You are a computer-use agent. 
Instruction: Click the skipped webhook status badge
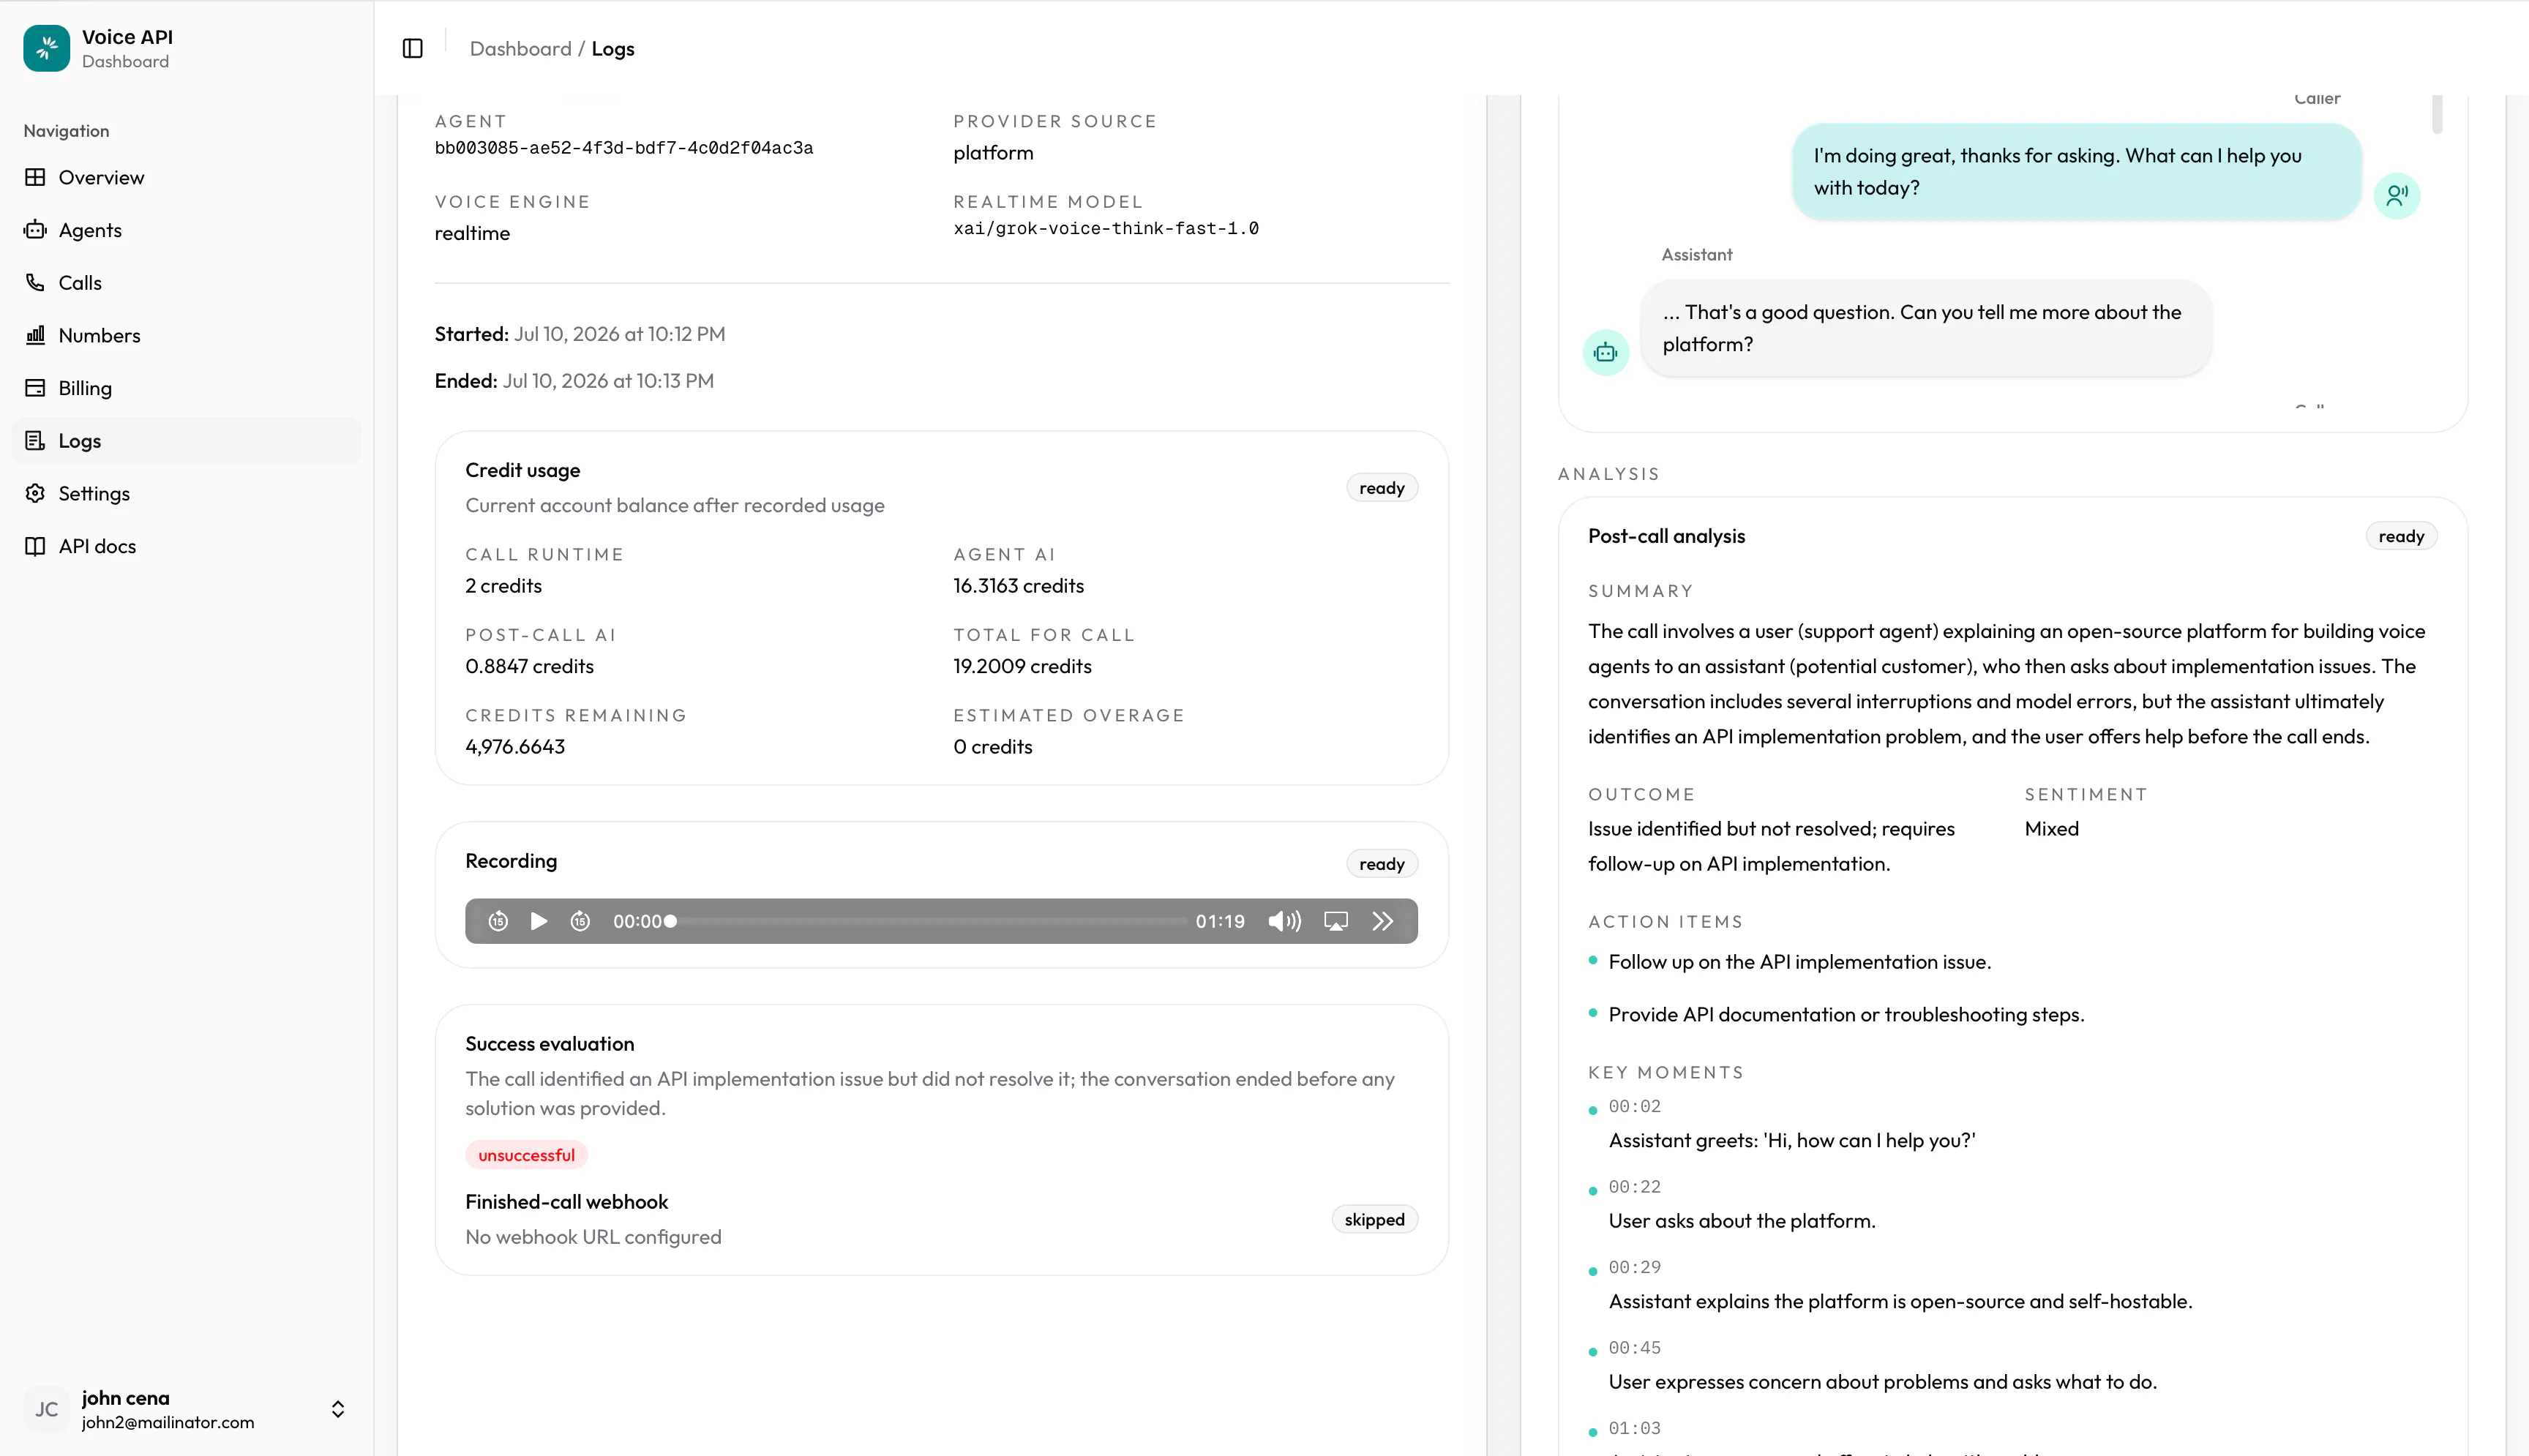click(1375, 1219)
